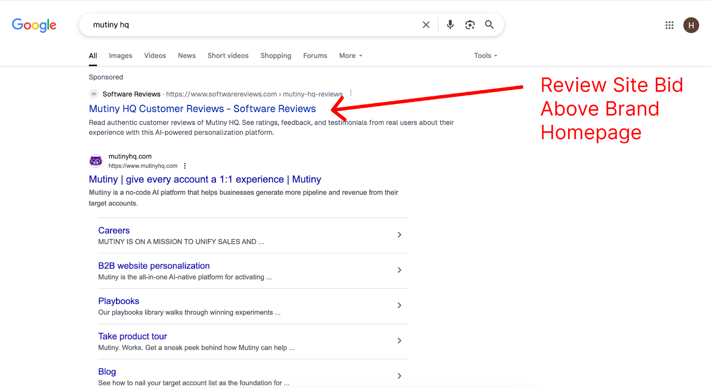Click the chevron on the Take product tour row
The width and height of the screenshot is (711, 388).
pyautogui.click(x=399, y=340)
